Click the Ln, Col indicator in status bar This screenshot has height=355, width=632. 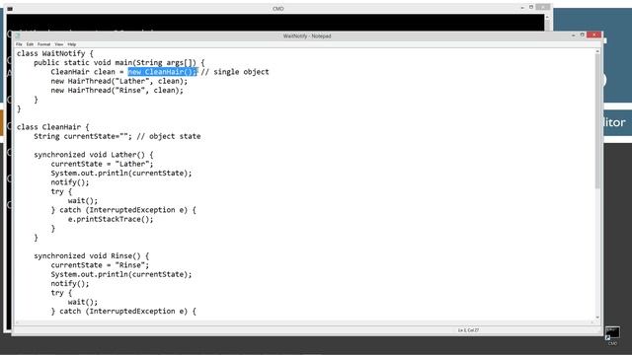tap(468, 330)
